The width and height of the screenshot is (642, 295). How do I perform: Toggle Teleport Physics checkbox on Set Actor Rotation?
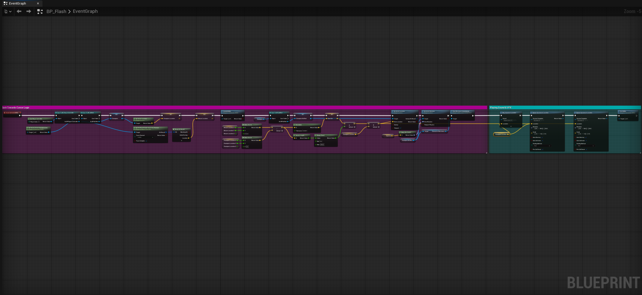pyautogui.click(x=436, y=125)
